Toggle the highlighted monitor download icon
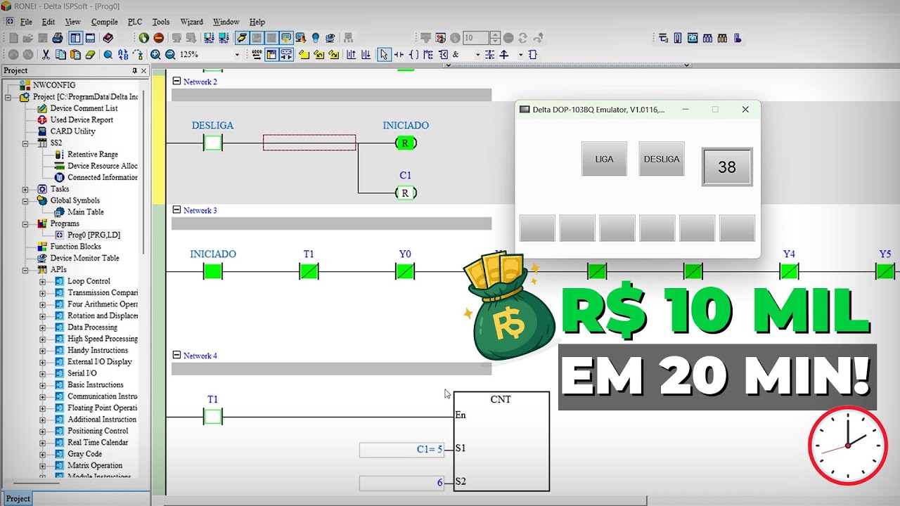900x506 pixels. coord(286,38)
